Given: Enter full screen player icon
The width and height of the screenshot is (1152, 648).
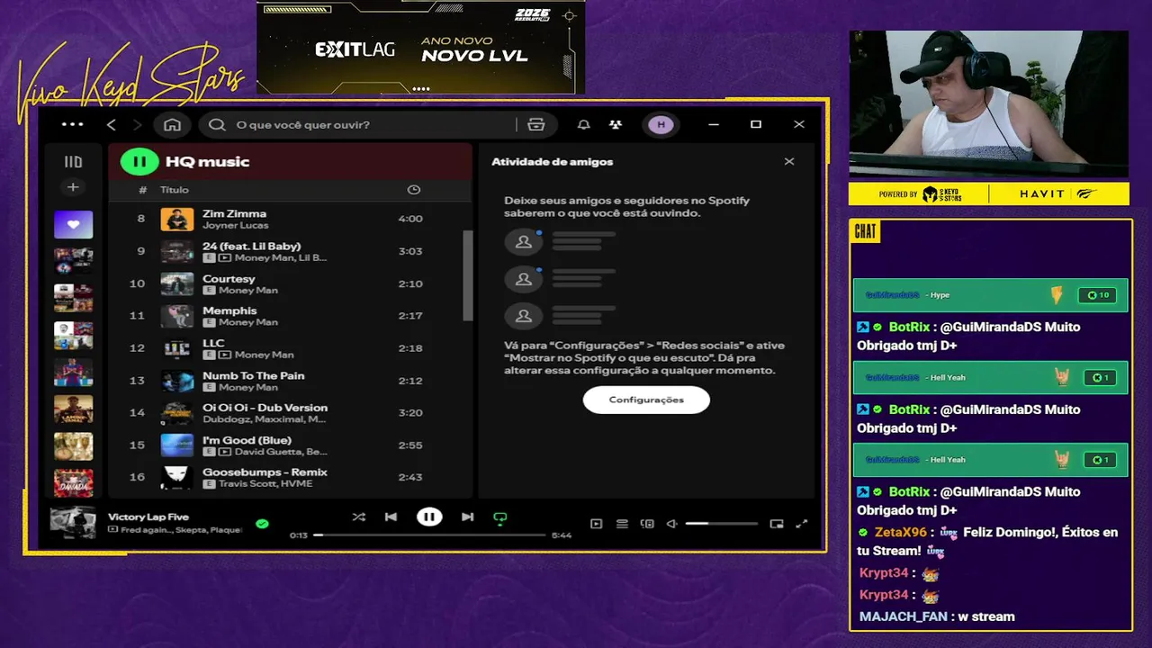Looking at the screenshot, I should (x=802, y=524).
